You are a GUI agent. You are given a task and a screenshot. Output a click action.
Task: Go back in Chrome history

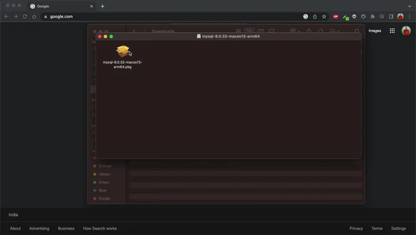[x=7, y=17]
